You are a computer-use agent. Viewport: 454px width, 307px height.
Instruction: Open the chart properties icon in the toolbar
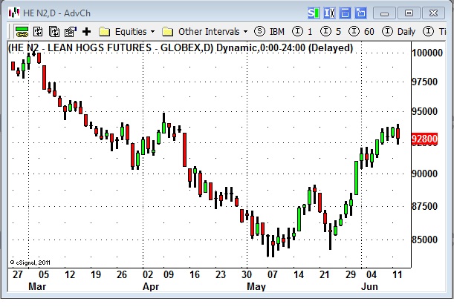point(70,31)
